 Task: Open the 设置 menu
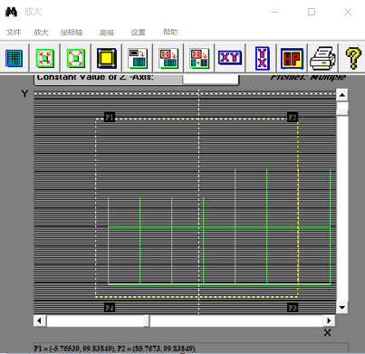click(139, 32)
